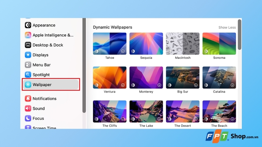Download the Tahoe wallpaper via arrow icon
The width and height of the screenshot is (262, 147).
tap(123, 51)
